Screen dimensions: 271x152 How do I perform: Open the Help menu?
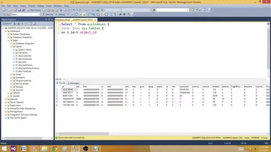[66, 6]
